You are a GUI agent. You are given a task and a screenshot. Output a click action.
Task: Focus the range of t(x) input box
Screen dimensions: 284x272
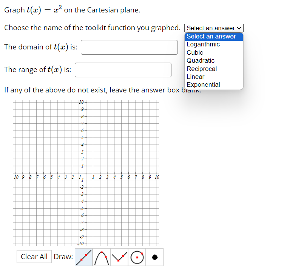[123, 70]
